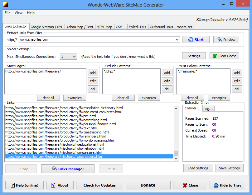Click the blue arrow icon on Start
252x195 pixels.
(191, 40)
